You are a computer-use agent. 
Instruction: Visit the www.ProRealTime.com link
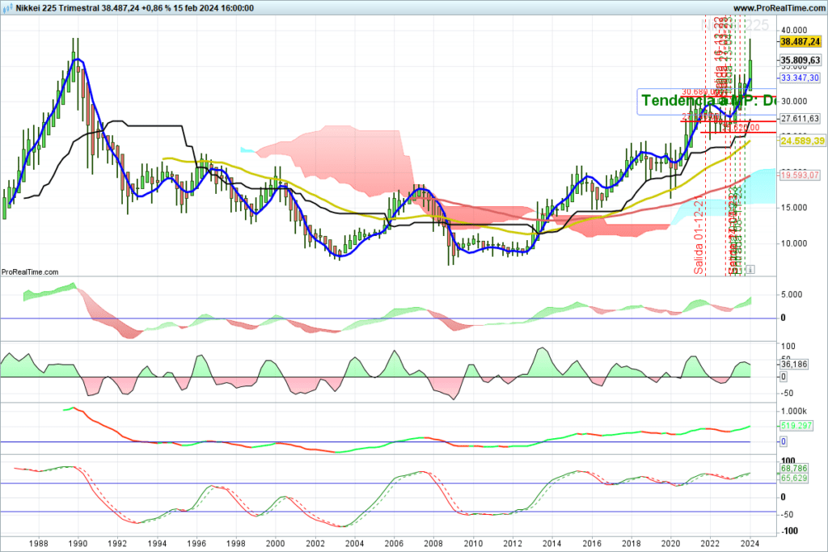(779, 8)
